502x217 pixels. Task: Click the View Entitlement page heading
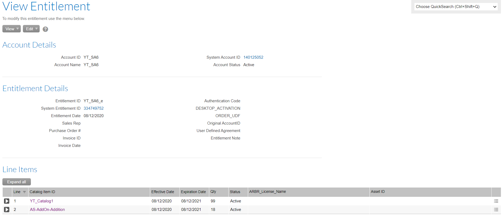coord(46,6)
